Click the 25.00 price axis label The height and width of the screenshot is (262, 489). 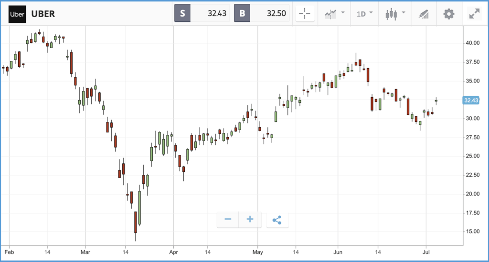coord(472,156)
